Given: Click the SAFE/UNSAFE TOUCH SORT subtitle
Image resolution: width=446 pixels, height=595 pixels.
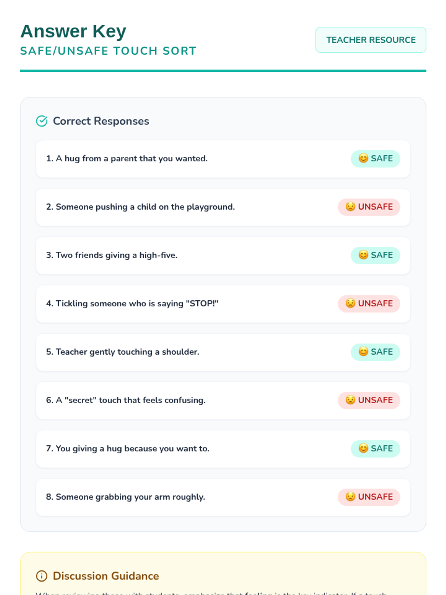Looking at the screenshot, I should click(108, 51).
